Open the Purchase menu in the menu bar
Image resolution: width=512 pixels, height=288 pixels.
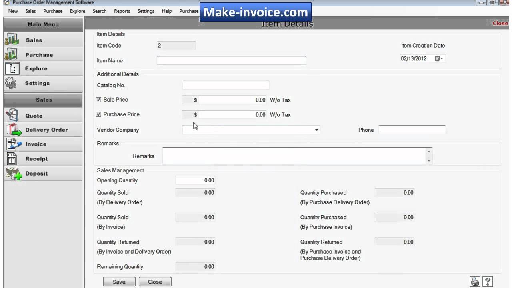click(x=53, y=11)
